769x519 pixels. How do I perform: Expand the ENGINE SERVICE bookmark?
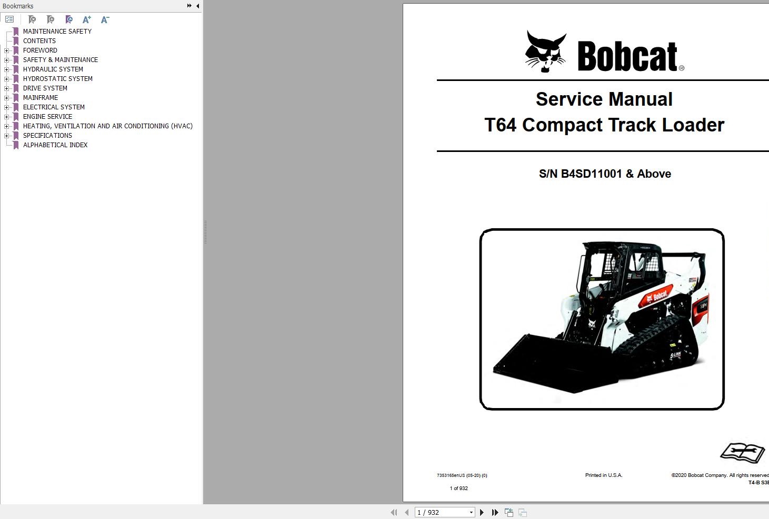pyautogui.click(x=7, y=117)
